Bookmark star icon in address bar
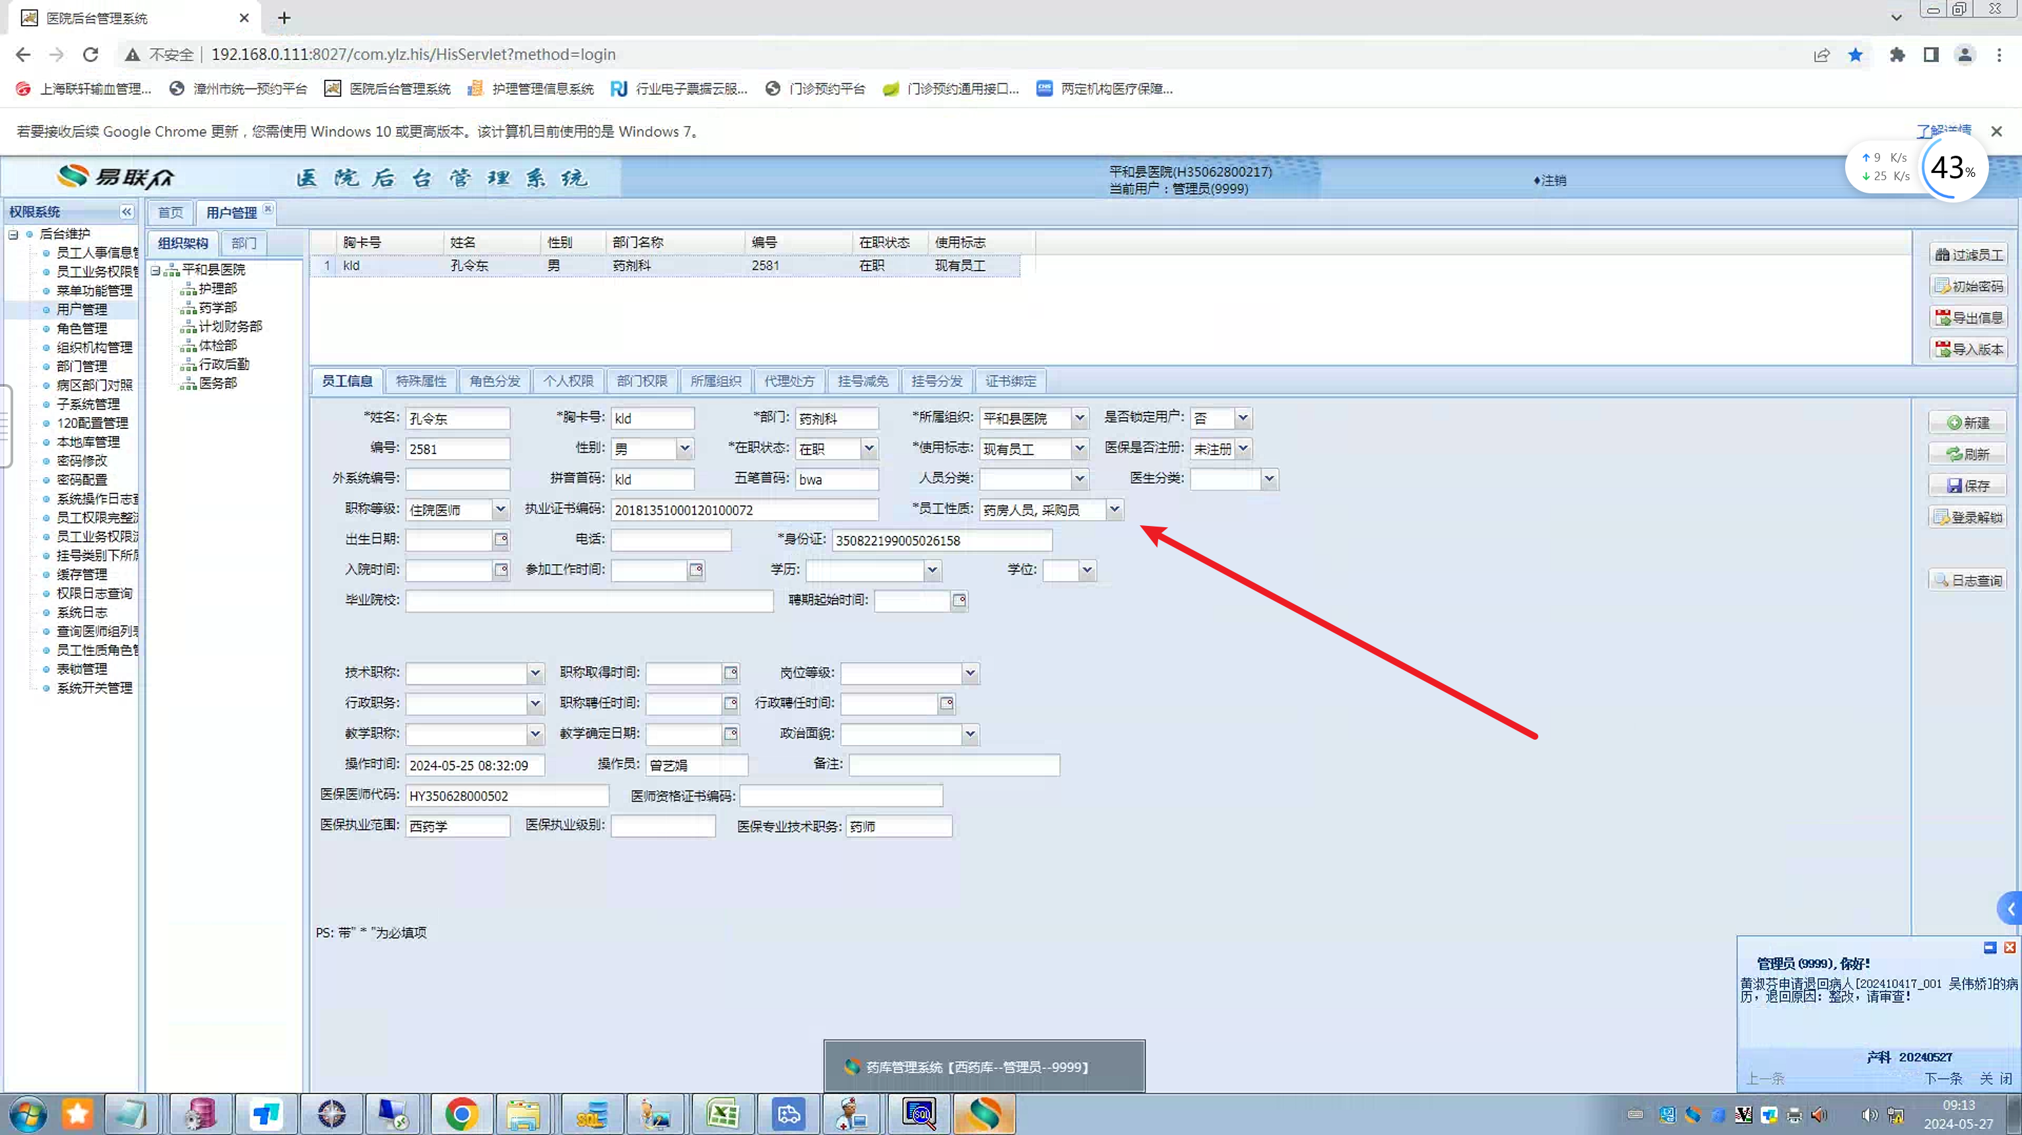Image resolution: width=2022 pixels, height=1135 pixels. coord(1856,55)
